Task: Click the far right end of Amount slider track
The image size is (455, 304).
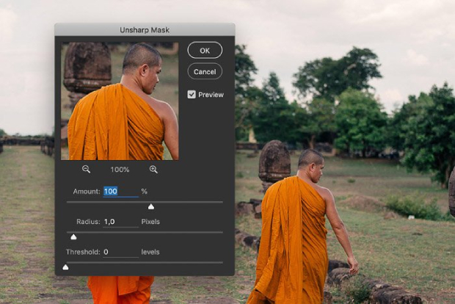Action: pos(222,202)
